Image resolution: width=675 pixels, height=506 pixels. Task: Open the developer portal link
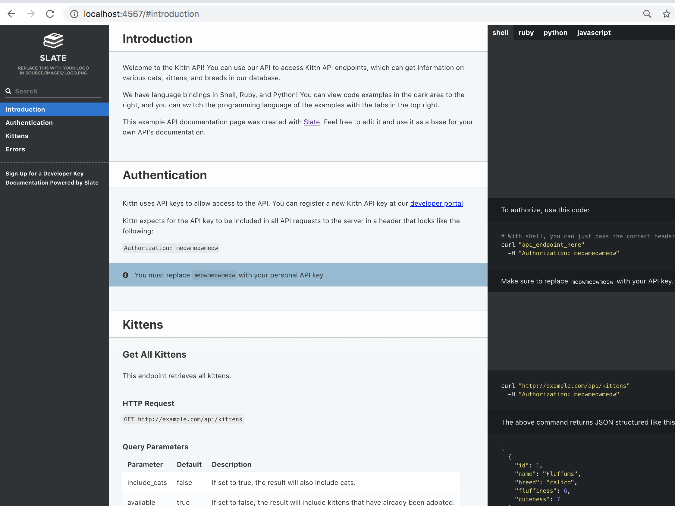(436, 203)
